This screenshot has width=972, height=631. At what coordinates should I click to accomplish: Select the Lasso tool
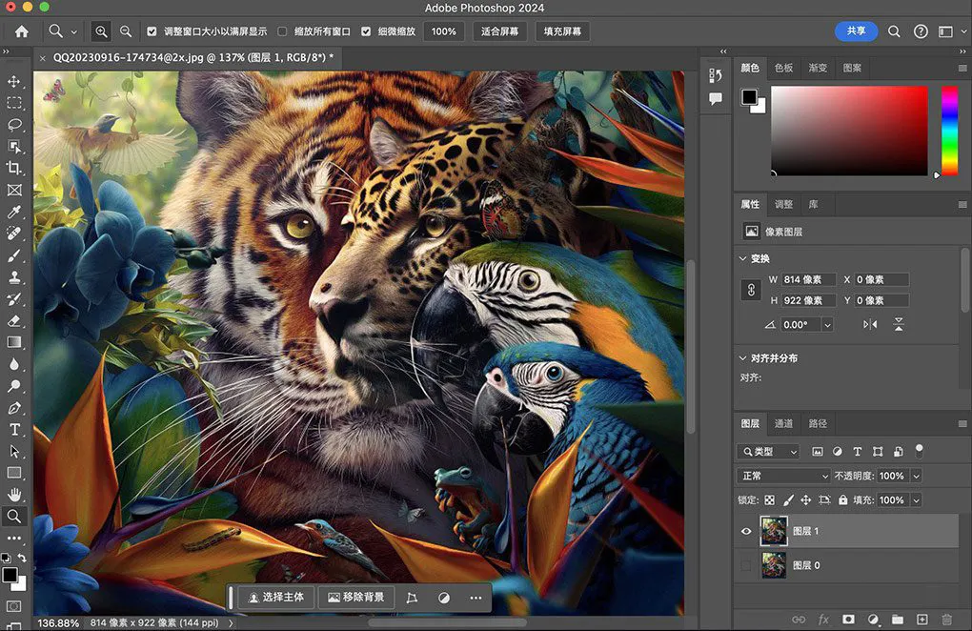coord(14,125)
